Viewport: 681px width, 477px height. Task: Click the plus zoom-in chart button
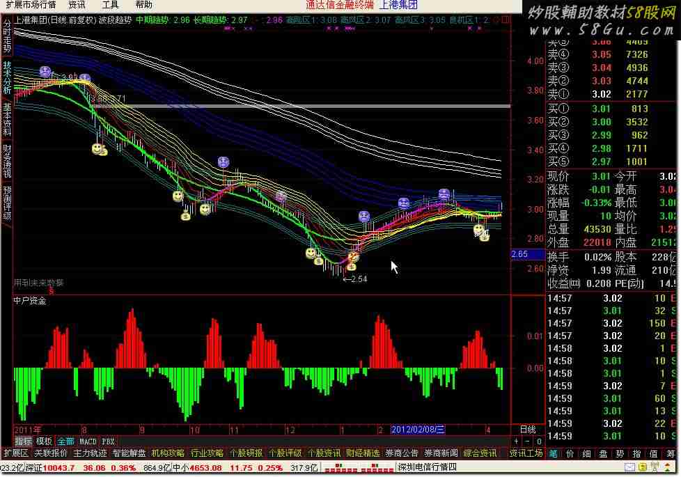[x=516, y=441]
